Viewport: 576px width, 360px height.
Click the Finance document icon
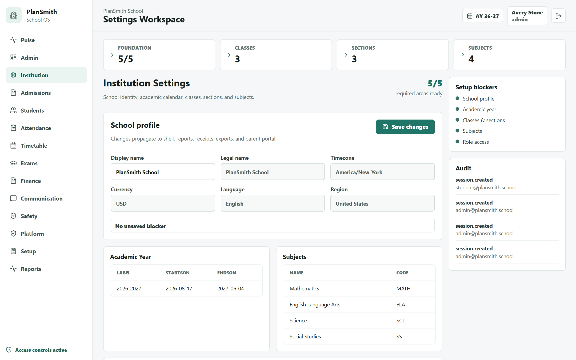point(13,181)
